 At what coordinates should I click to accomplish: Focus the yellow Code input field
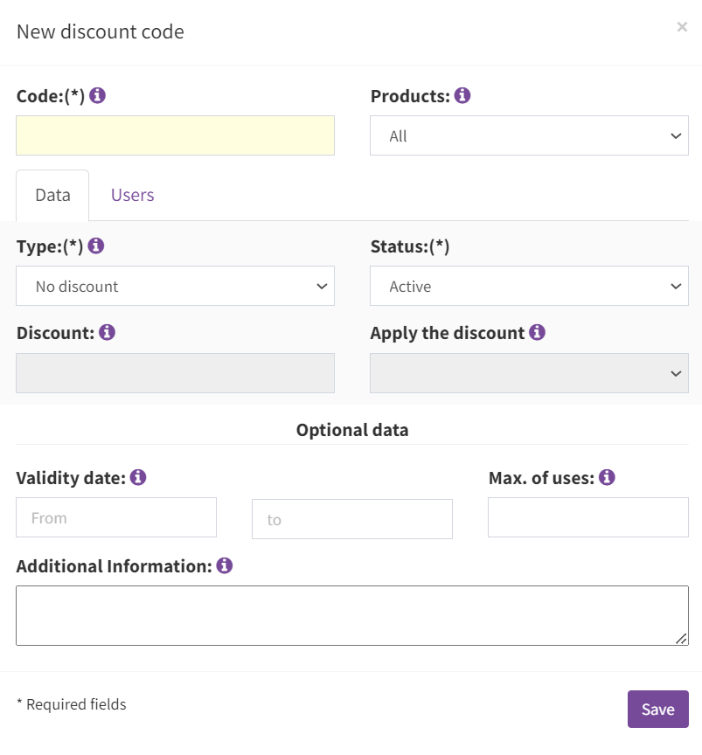[x=175, y=135]
